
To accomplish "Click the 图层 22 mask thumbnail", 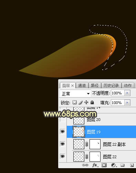I will pos(95,156).
